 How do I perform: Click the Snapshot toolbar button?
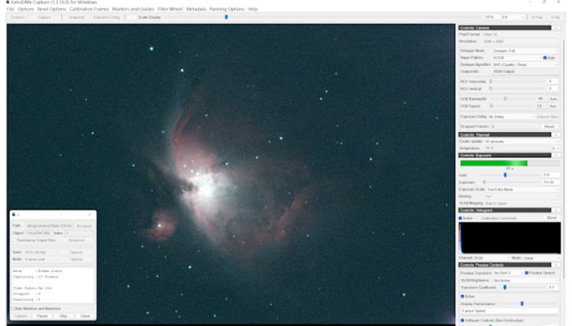point(76,17)
